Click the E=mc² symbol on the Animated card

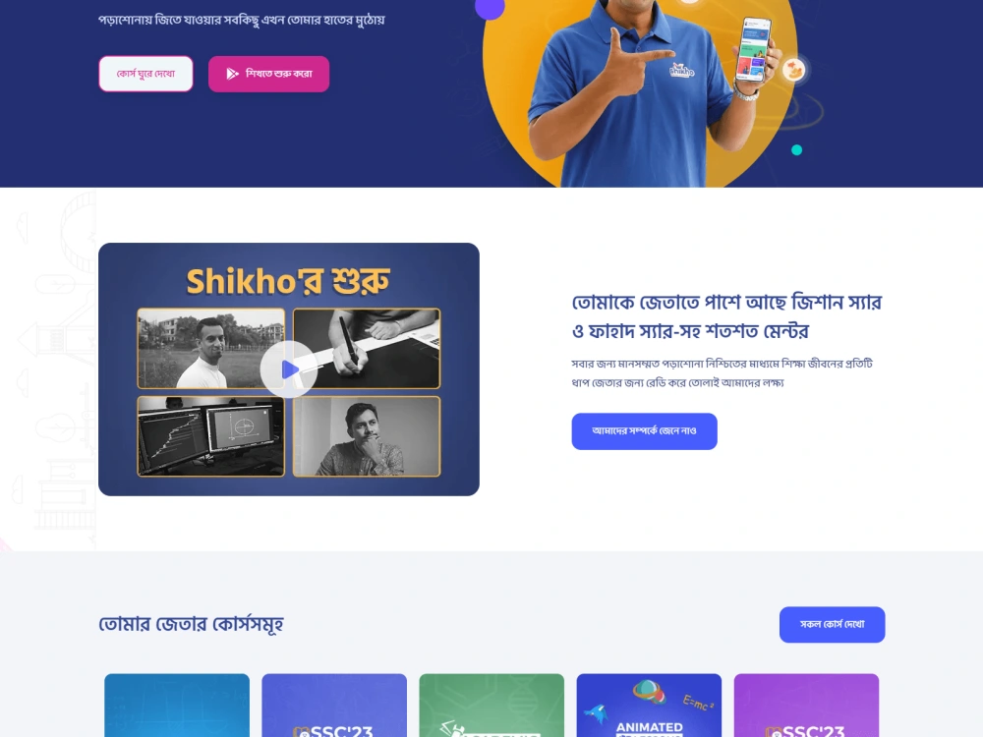click(x=698, y=704)
